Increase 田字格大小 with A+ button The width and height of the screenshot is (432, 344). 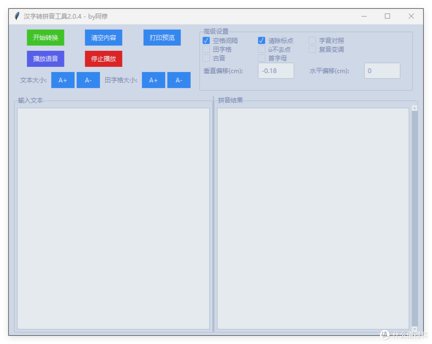point(154,80)
